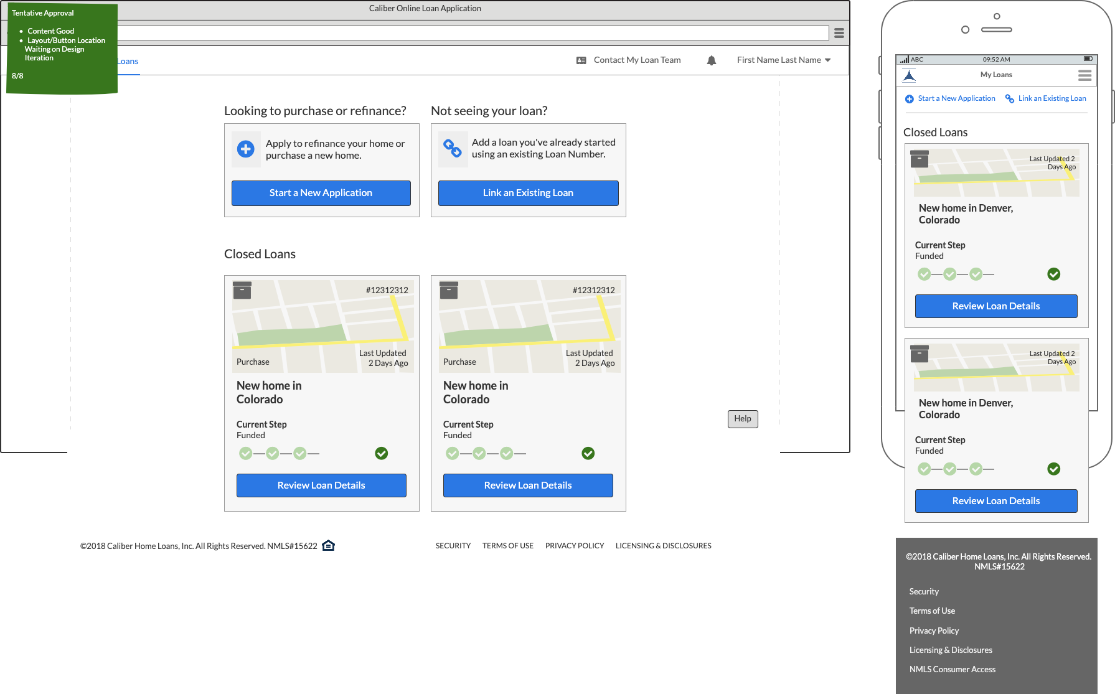Viewport: 1115px width, 694px height.
Task: Click the contact card icon beside Contact My Loan Team
Action: pos(581,60)
